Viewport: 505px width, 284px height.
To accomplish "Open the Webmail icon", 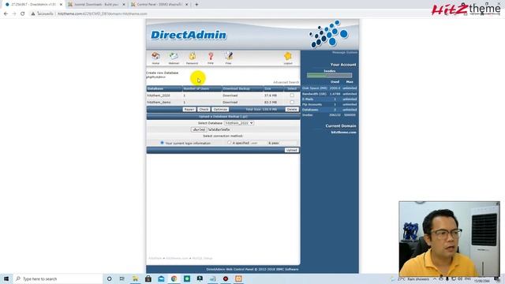I will tap(174, 58).
